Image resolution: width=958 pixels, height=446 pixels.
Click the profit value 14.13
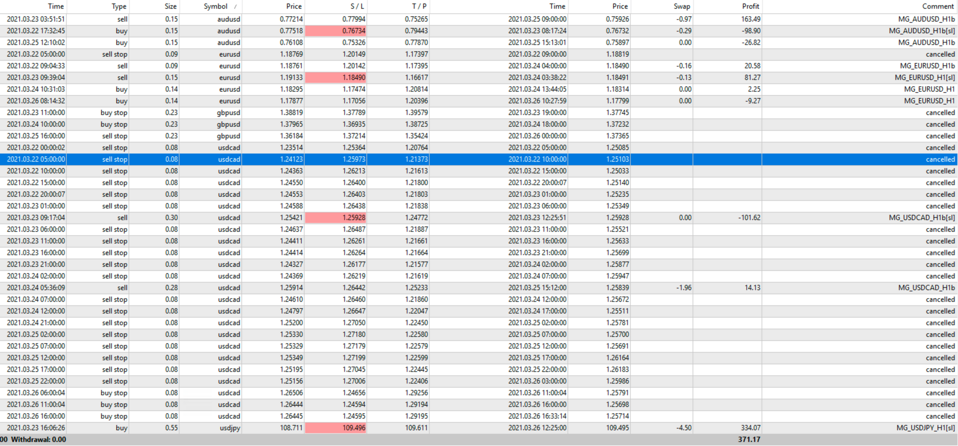[752, 287]
